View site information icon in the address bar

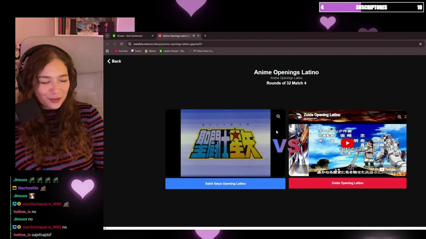coord(129,44)
